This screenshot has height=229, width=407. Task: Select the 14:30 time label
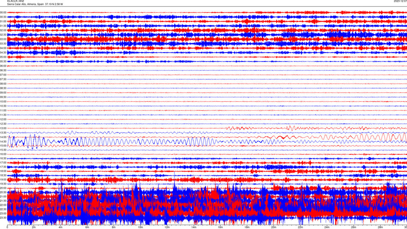(3, 142)
